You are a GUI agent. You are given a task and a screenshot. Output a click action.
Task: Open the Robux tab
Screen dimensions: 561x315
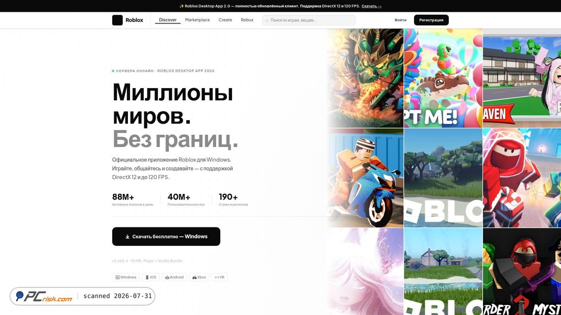(247, 20)
